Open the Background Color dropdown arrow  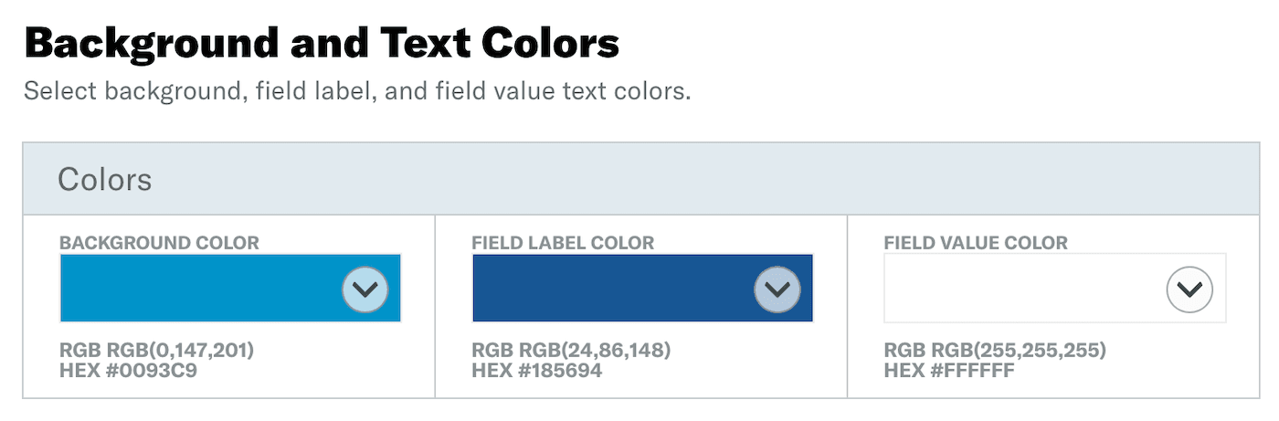click(x=365, y=290)
